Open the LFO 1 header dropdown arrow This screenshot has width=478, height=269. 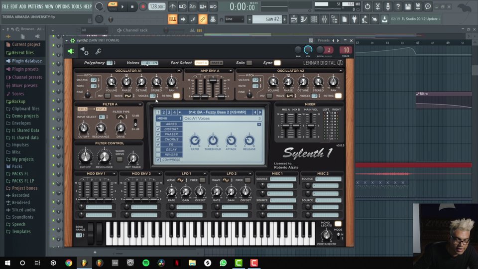(205, 173)
